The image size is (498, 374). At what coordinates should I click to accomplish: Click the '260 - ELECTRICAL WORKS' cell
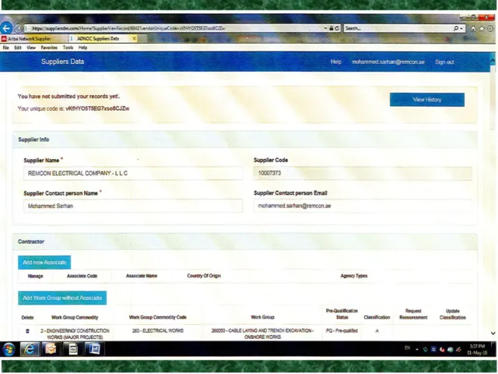[158, 330]
